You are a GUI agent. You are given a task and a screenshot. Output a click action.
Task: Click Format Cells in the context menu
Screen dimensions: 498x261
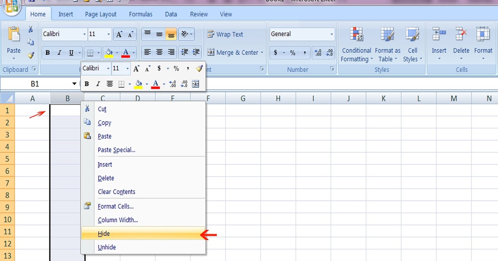coord(116,206)
